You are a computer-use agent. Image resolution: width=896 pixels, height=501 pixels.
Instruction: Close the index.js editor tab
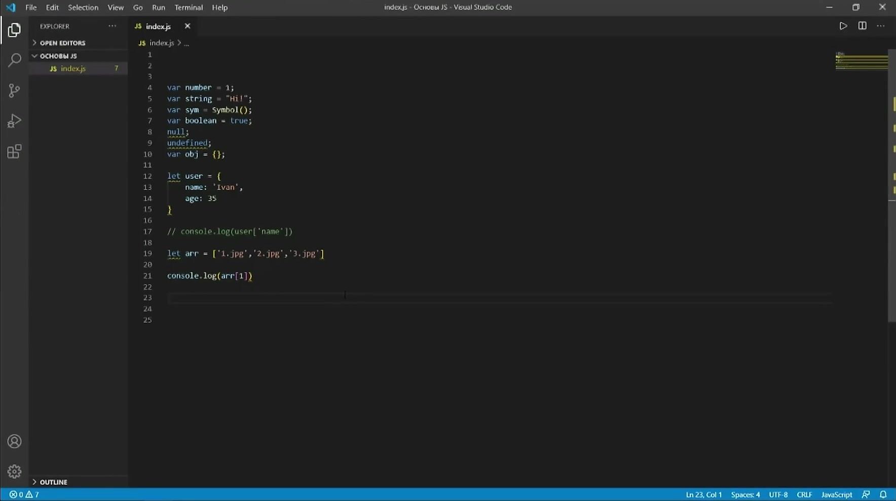(x=188, y=26)
